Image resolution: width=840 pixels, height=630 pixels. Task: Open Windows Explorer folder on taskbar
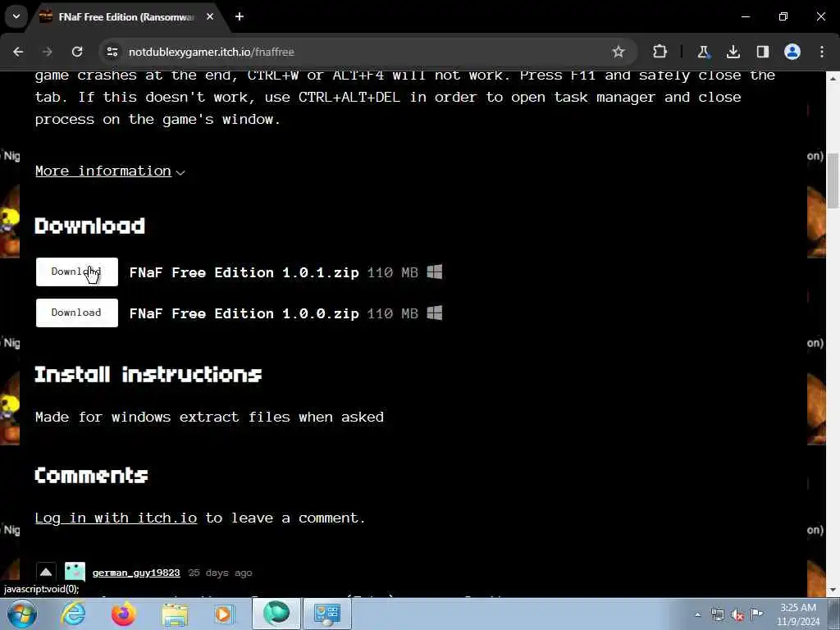175,614
